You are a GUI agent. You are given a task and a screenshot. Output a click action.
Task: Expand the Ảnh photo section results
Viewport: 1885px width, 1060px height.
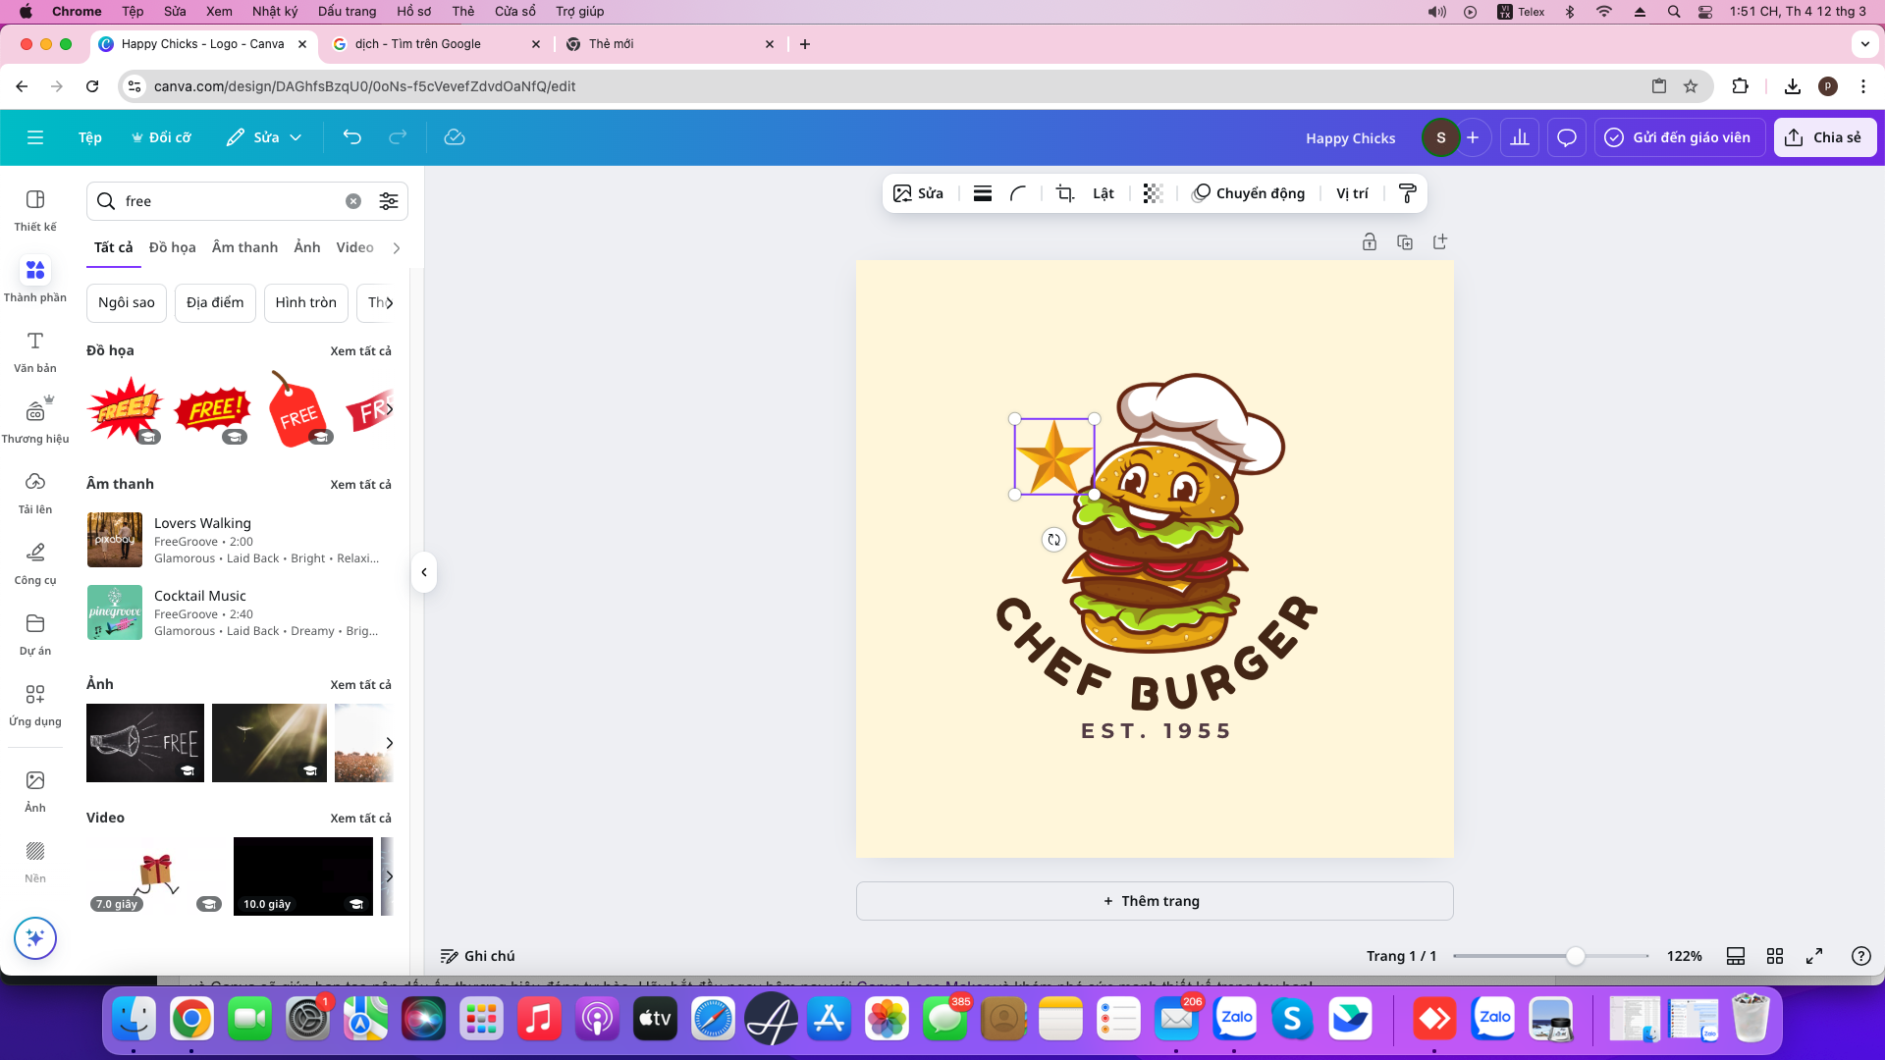pyautogui.click(x=360, y=683)
